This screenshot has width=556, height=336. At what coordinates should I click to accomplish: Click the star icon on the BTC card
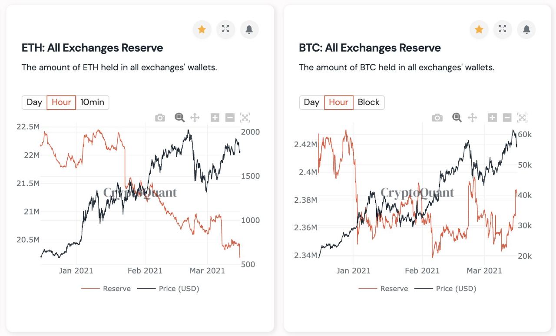pos(479,29)
